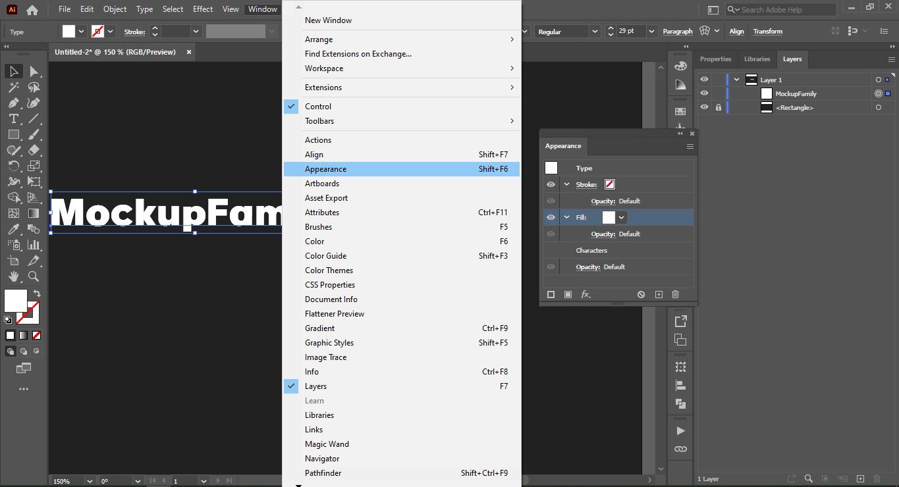Click the Stroke swatch in Appearance panel

click(x=610, y=184)
